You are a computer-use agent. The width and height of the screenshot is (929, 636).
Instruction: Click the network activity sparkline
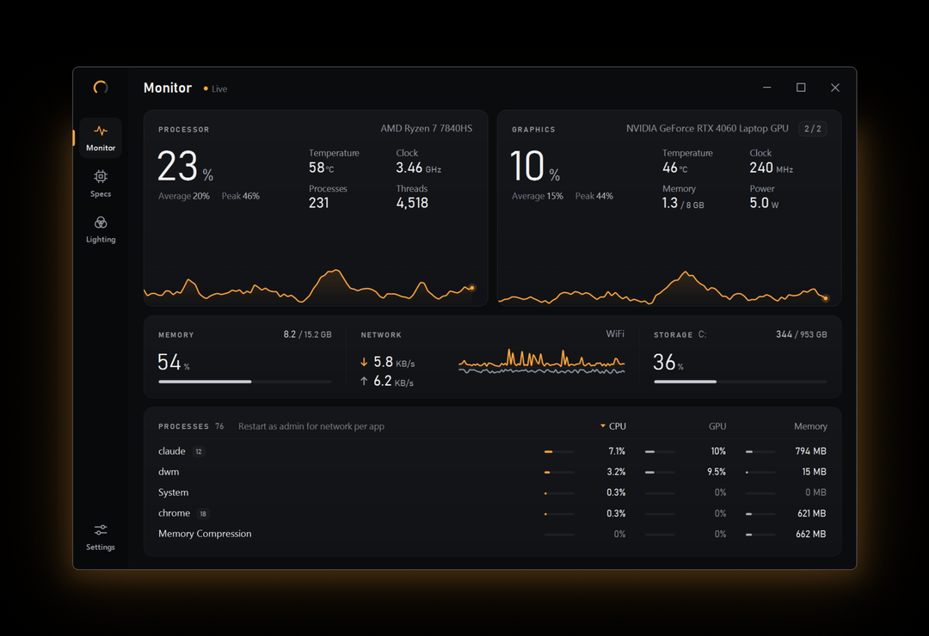coord(542,362)
